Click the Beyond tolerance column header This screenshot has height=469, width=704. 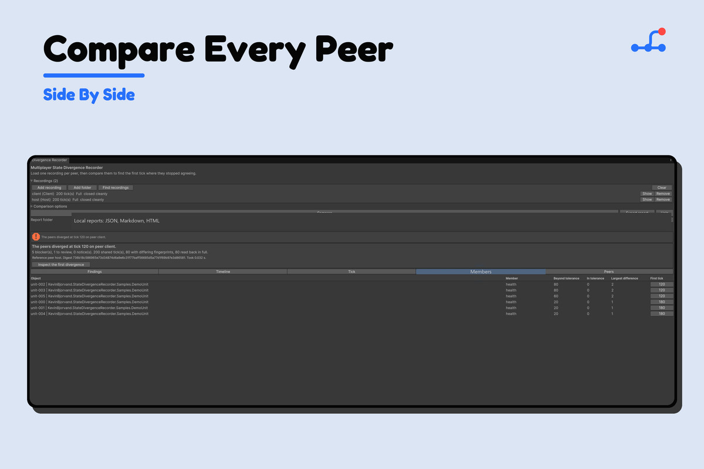(x=566, y=278)
